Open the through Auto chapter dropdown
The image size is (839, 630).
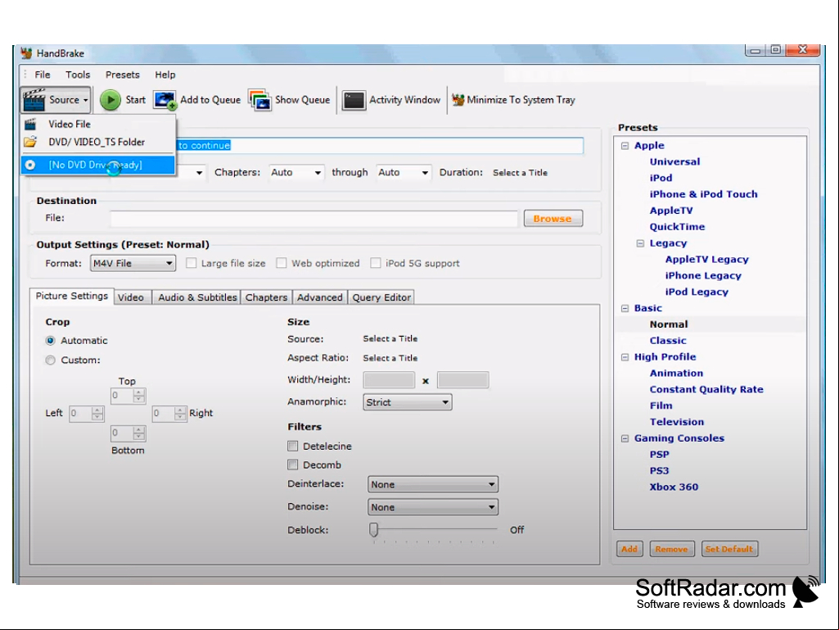[x=404, y=173]
